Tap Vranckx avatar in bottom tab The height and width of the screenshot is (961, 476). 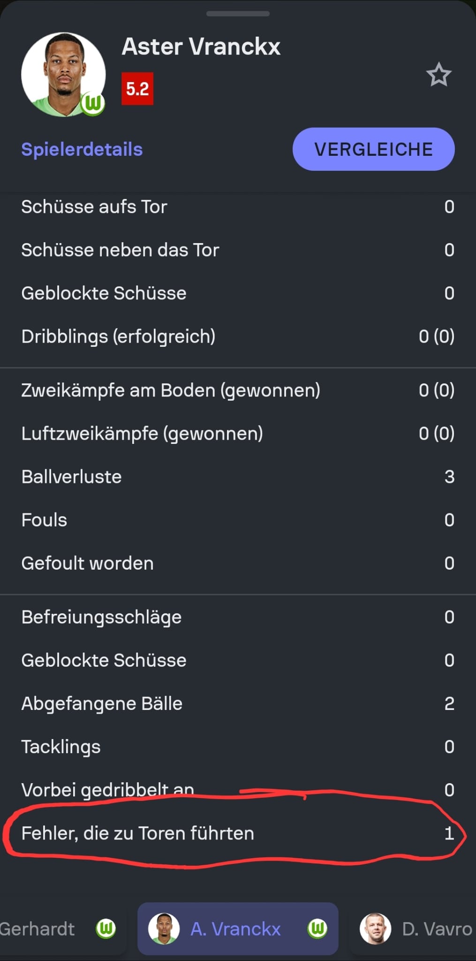click(x=164, y=928)
